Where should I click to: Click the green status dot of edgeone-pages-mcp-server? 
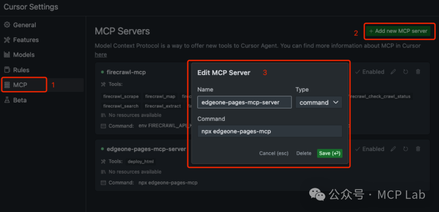pos(102,149)
